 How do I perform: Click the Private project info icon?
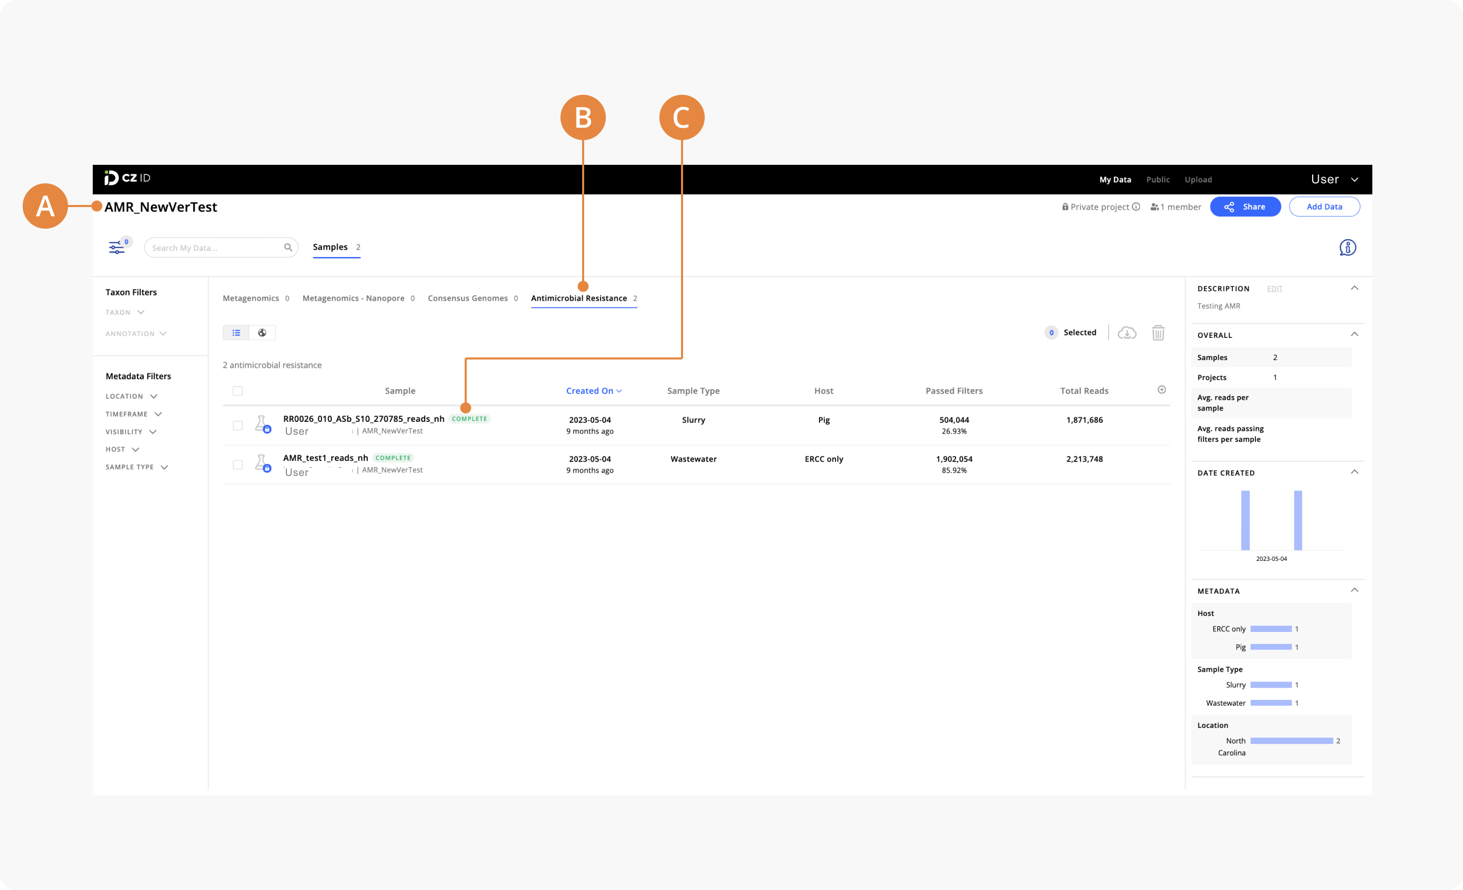pyautogui.click(x=1136, y=207)
